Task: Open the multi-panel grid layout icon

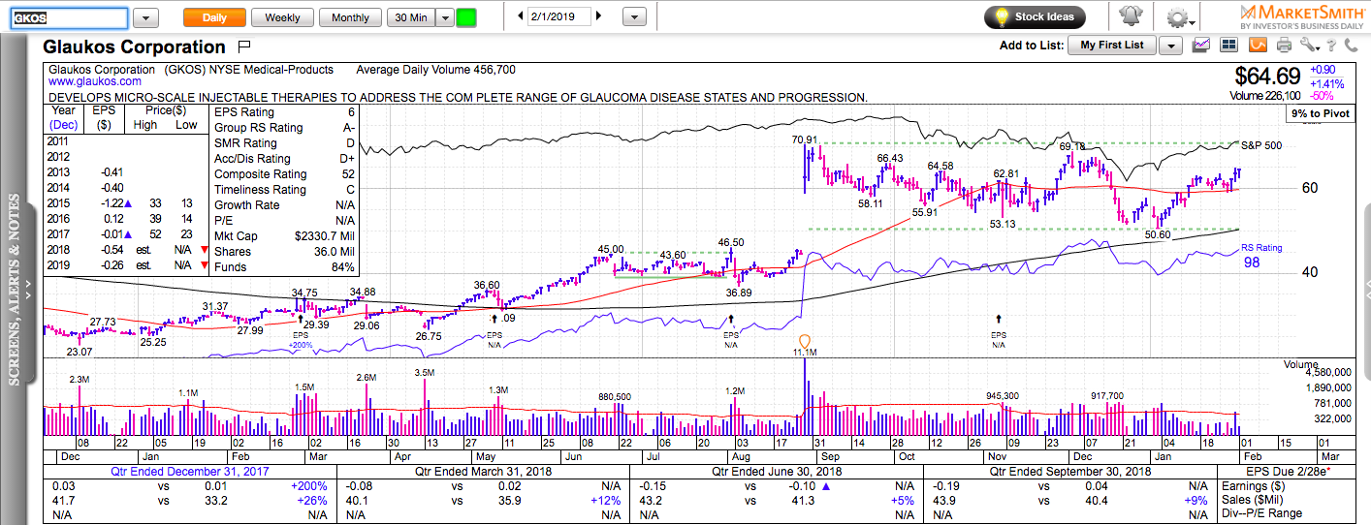Action: [1229, 45]
